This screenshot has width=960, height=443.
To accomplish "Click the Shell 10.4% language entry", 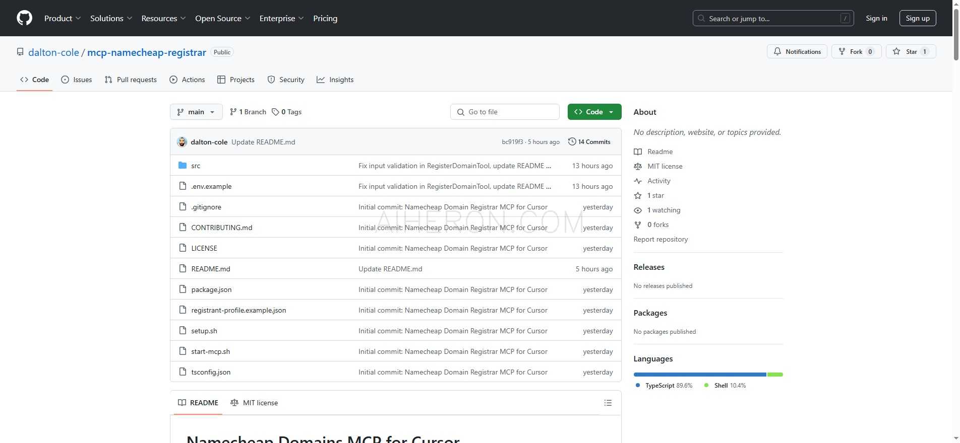I will point(725,385).
